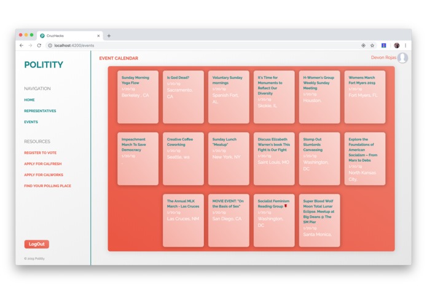Image resolution: width=427 pixels, height=304 pixels.
Task: Click the LogOut button
Action: [37, 244]
